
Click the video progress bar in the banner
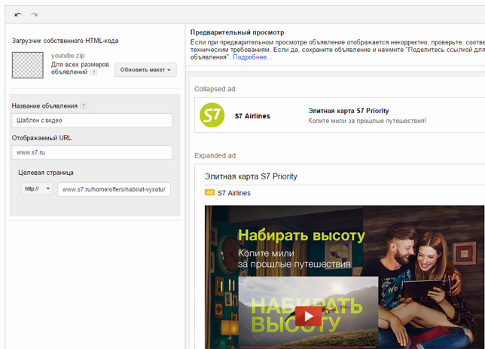tap(308, 347)
